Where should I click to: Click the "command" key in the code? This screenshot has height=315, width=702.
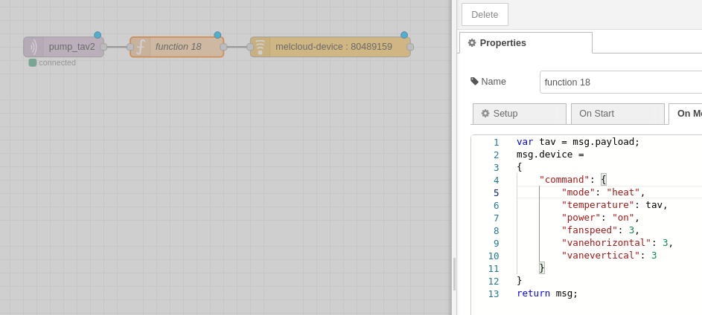coord(564,180)
